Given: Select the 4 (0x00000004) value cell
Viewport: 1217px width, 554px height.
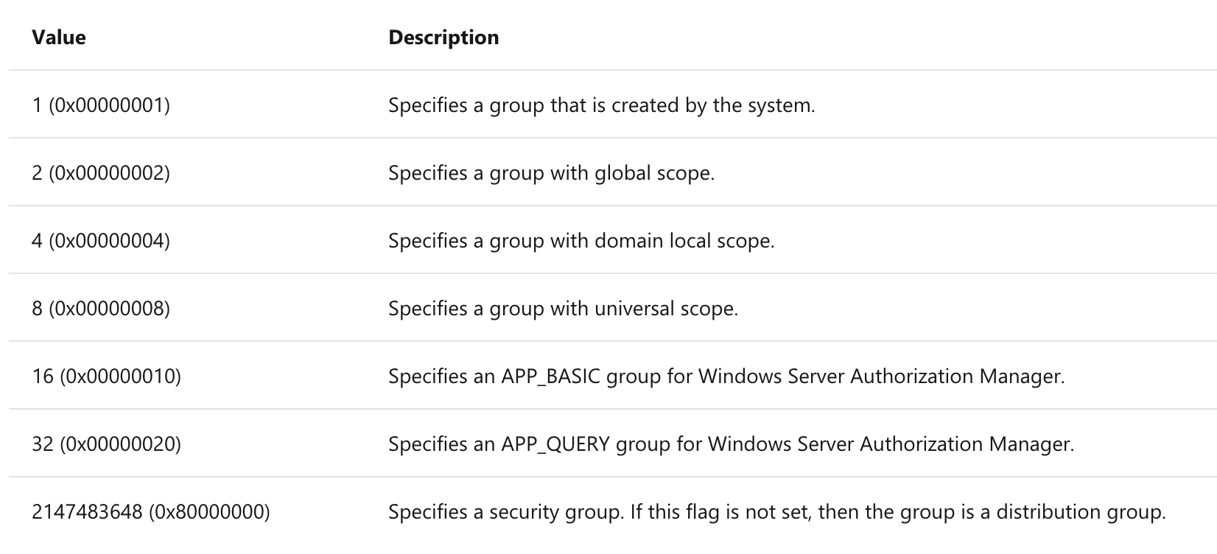Looking at the screenshot, I should coord(101,241).
